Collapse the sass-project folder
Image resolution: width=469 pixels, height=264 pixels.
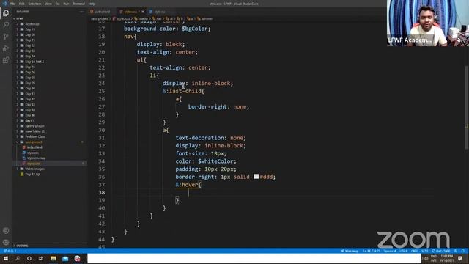[34, 142]
